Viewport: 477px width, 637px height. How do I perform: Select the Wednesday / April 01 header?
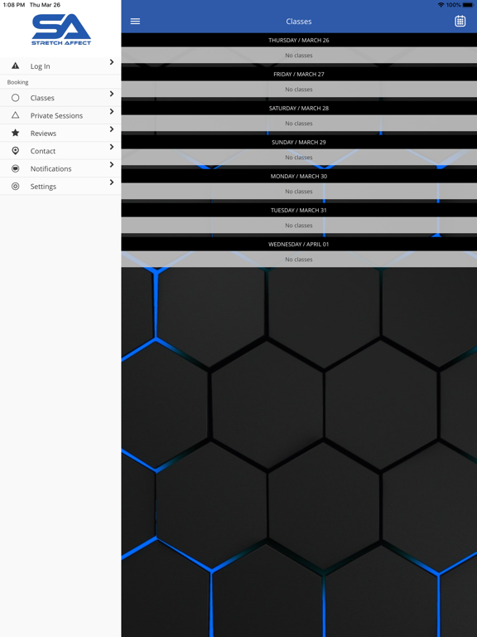click(x=299, y=244)
